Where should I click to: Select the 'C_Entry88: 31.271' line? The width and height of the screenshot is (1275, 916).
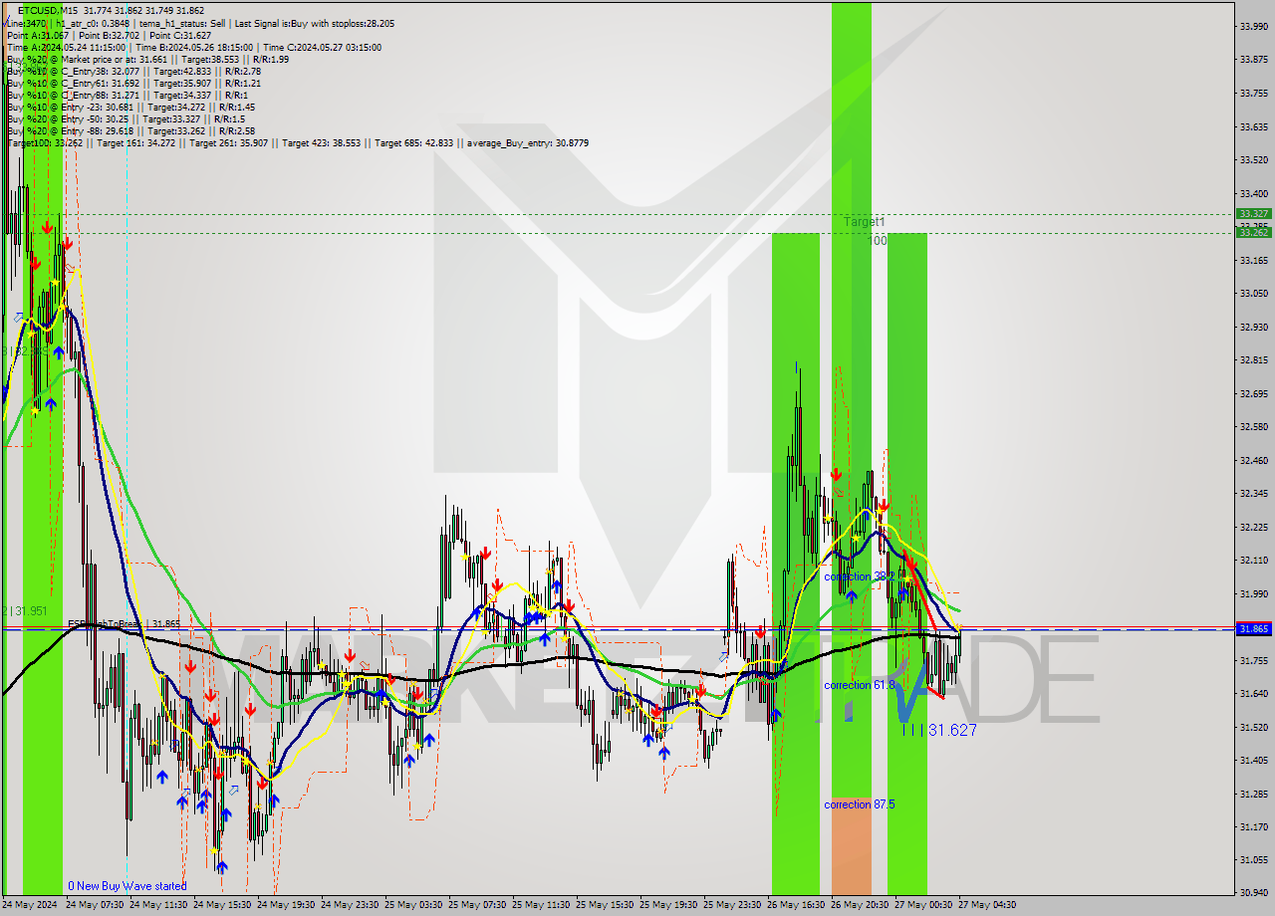[x=126, y=95]
